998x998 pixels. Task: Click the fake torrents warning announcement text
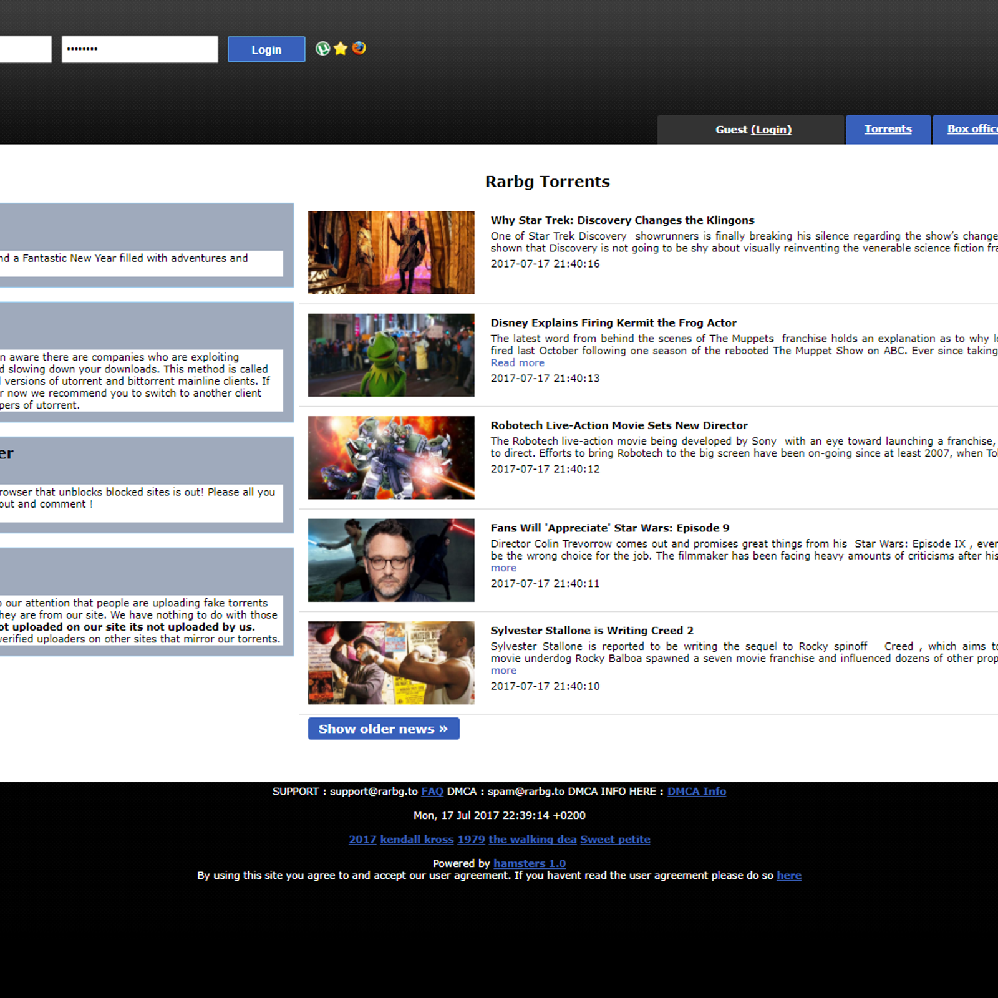(140, 621)
